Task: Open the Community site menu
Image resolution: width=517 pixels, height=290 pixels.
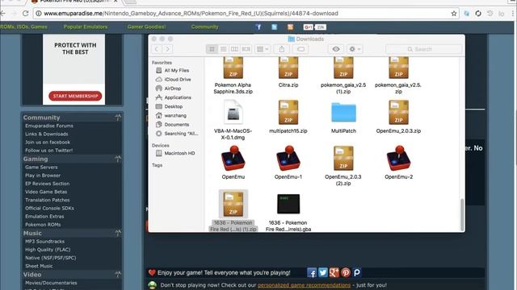Action: point(204,27)
